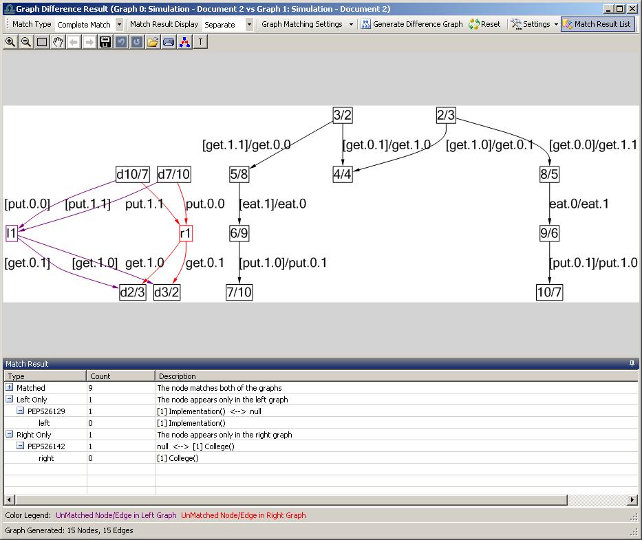642x540 pixels.
Task: Select graph node 7/10 without d prefix
Action: [x=239, y=292]
